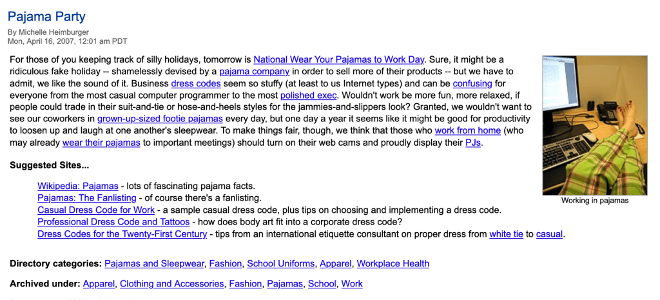Open Clothing and Accessories archive link

point(172,283)
